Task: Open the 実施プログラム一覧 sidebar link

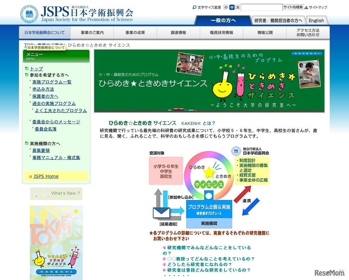Action: [52, 82]
